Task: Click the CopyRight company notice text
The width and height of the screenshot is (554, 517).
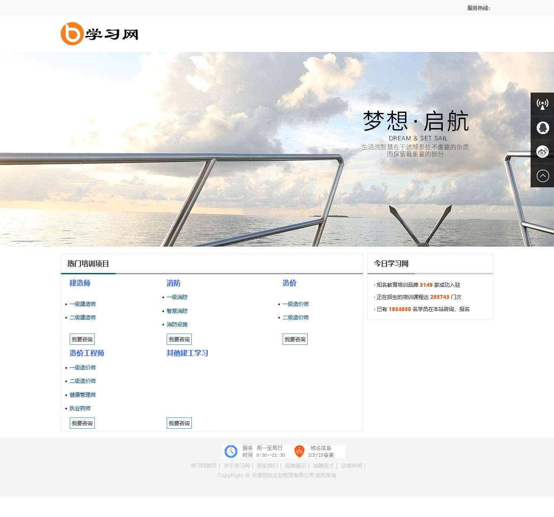Action: [x=277, y=475]
